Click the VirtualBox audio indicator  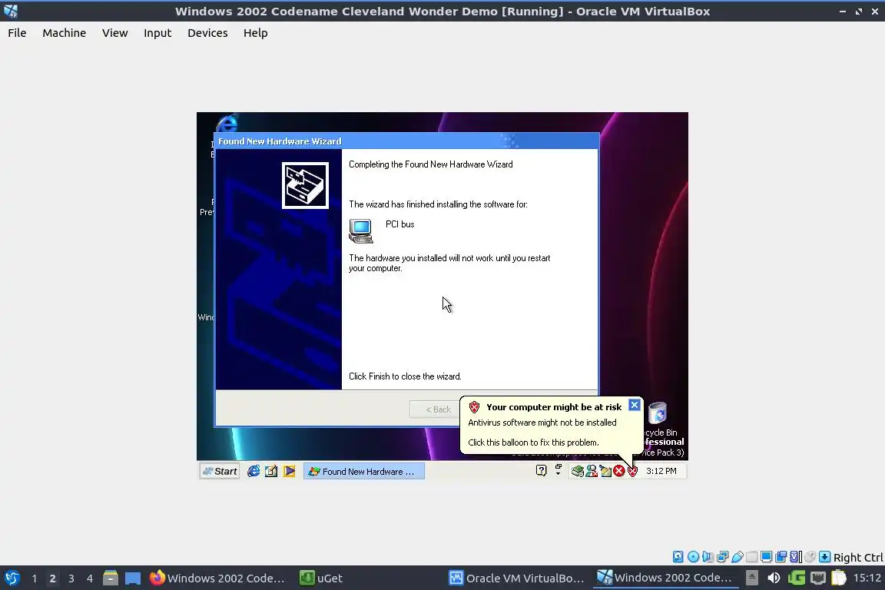[x=708, y=557]
